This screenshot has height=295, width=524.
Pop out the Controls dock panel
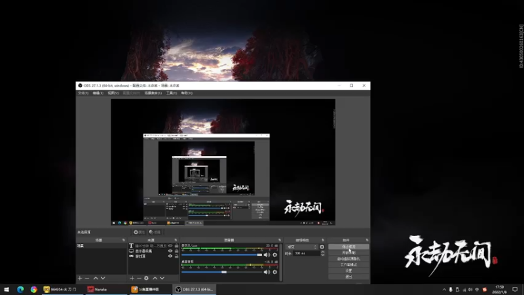coord(367,240)
